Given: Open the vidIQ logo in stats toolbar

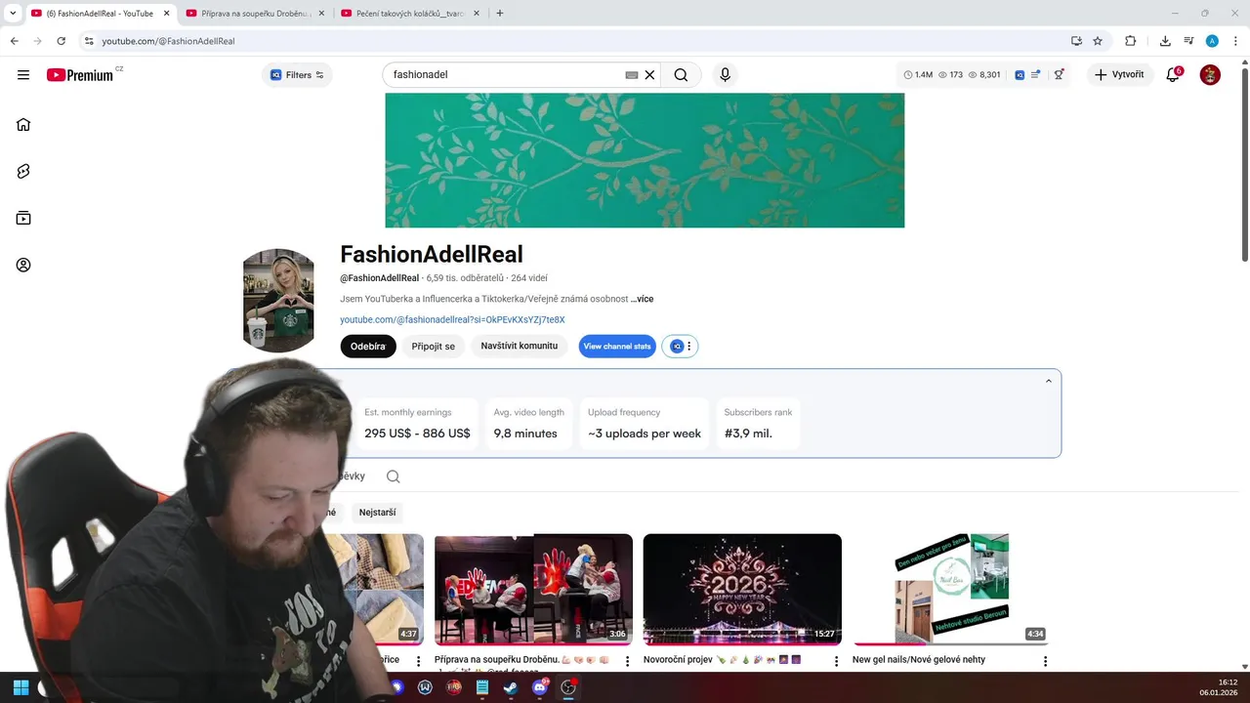Looking at the screenshot, I should coord(1020,75).
